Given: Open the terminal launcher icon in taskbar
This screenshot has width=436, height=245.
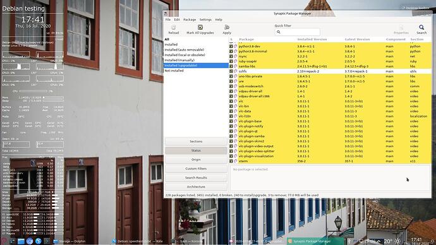Looking at the screenshot, I should (47, 241).
